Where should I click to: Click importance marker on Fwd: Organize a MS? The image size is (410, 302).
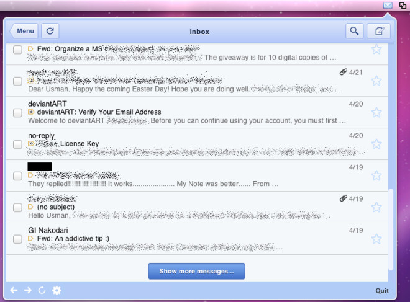click(30, 48)
